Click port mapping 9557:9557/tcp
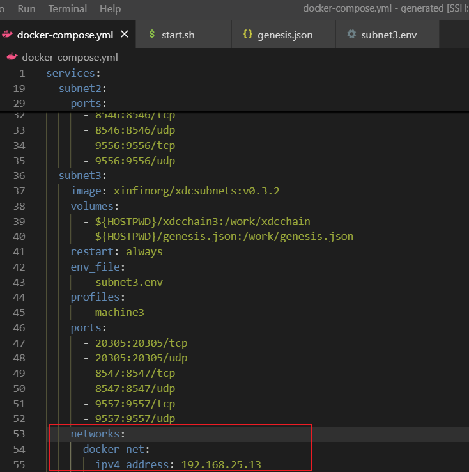The width and height of the screenshot is (469, 472). (135, 404)
